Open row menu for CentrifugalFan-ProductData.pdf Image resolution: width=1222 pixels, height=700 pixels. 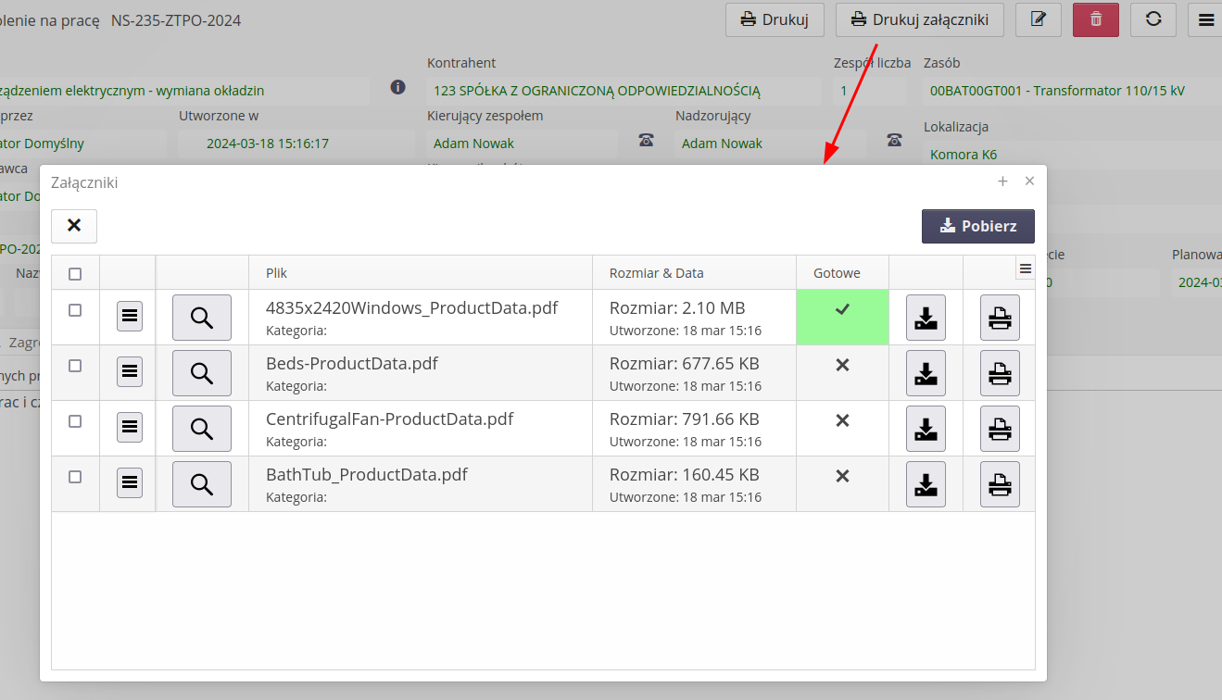click(130, 428)
